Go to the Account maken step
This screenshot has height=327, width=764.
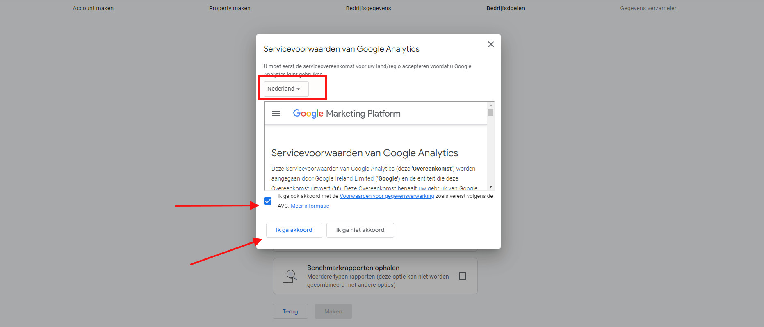(93, 8)
